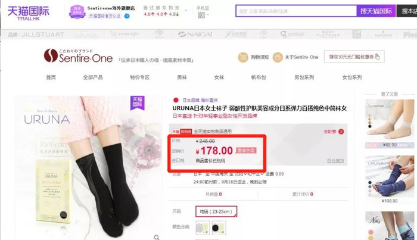Open the 女袜 menu tab
This screenshot has height=240, width=417.
click(219, 77)
